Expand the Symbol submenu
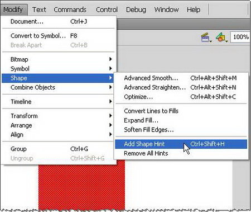The height and width of the screenshot is (212, 251). click(x=59, y=69)
